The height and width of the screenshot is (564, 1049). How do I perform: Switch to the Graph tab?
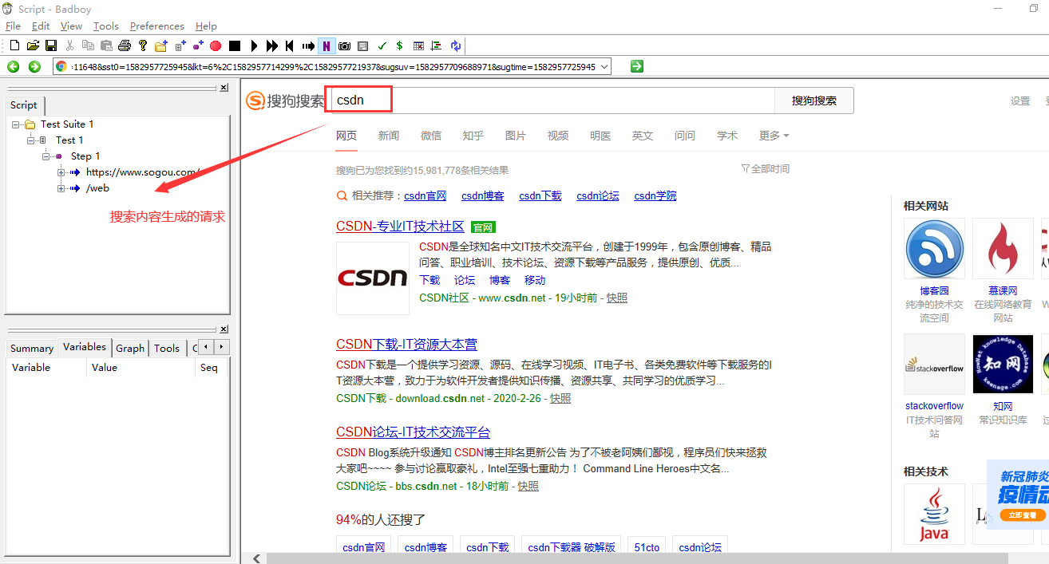click(130, 348)
